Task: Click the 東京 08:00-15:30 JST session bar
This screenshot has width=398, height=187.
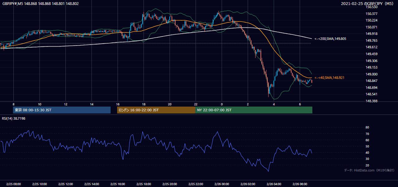Action: click(x=62, y=110)
